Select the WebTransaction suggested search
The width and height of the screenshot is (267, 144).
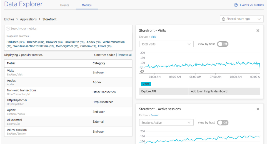point(114,42)
